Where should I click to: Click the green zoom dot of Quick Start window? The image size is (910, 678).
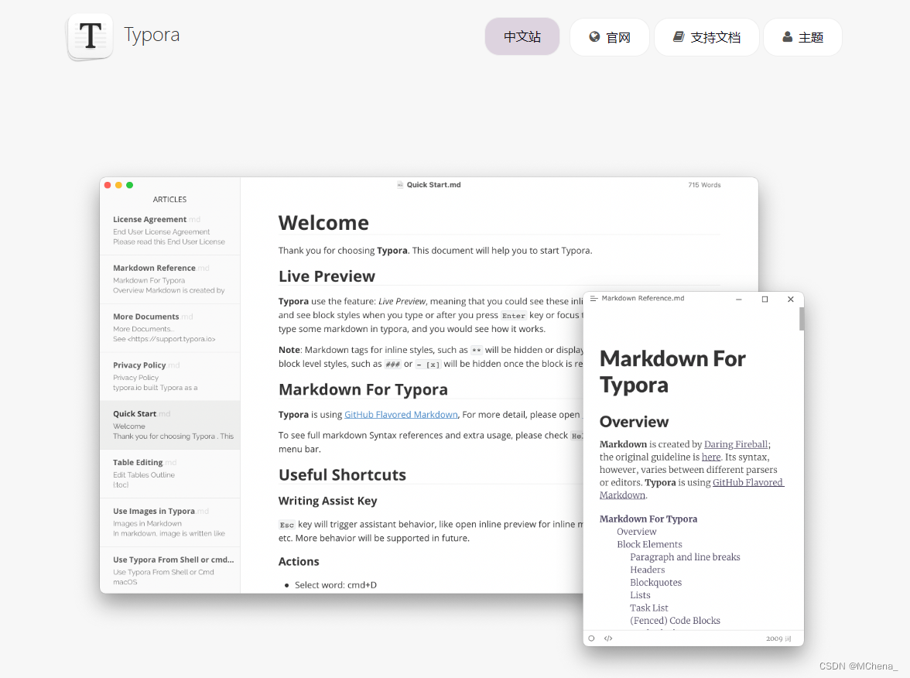129,185
